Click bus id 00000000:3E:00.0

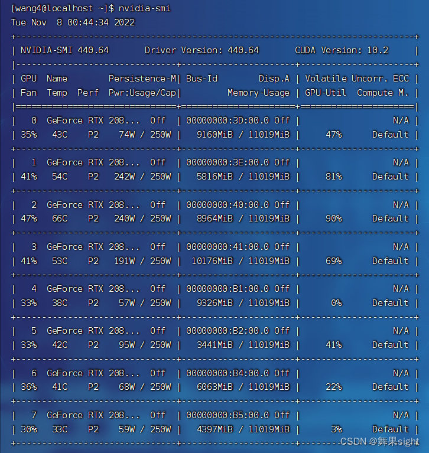[x=227, y=162]
